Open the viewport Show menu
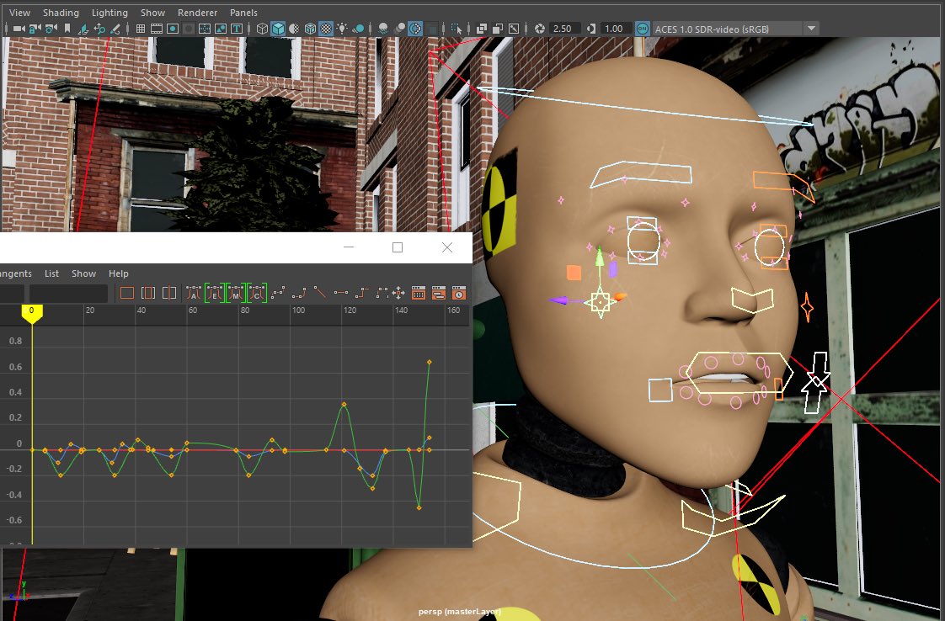The width and height of the screenshot is (945, 621). (153, 13)
